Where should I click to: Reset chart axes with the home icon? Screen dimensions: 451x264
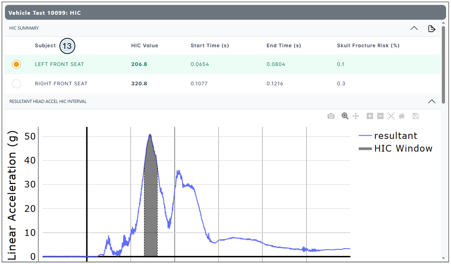point(401,116)
